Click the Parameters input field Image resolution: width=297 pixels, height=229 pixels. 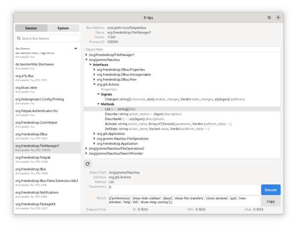tap(183, 189)
